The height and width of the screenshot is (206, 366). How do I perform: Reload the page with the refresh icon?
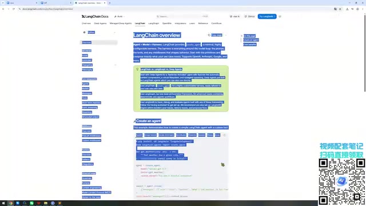[x=14, y=9]
